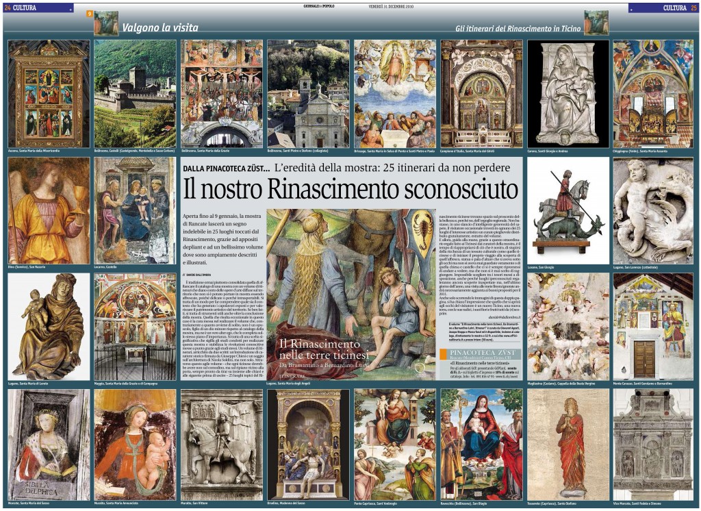Click caption 'Losone, San Giorgio'
Viewport: 701px width, 511px height.
[541, 267]
